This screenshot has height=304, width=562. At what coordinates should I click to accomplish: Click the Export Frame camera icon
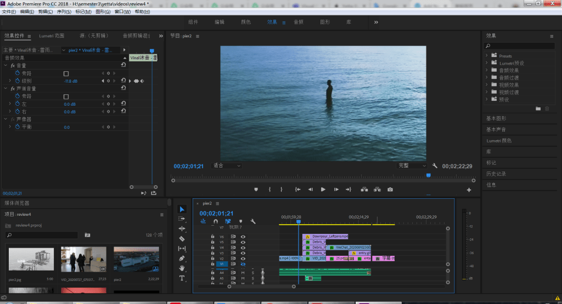click(390, 190)
